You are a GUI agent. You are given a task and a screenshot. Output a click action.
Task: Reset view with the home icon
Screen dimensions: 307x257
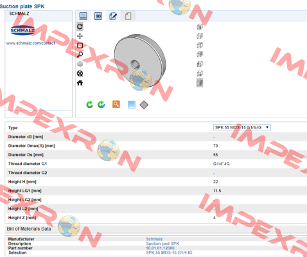[80, 83]
